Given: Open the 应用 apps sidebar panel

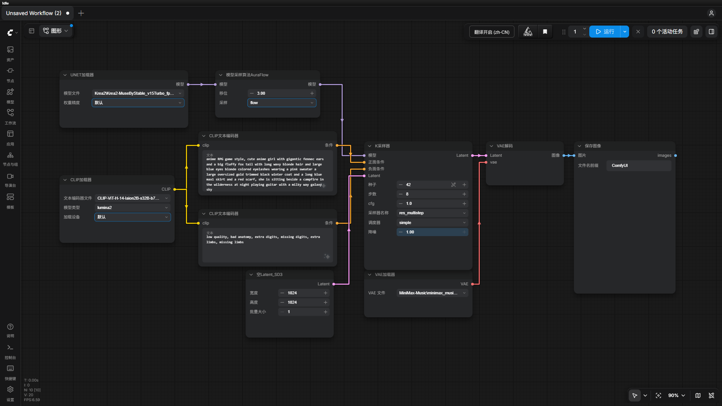Looking at the screenshot, I should tap(10, 138).
